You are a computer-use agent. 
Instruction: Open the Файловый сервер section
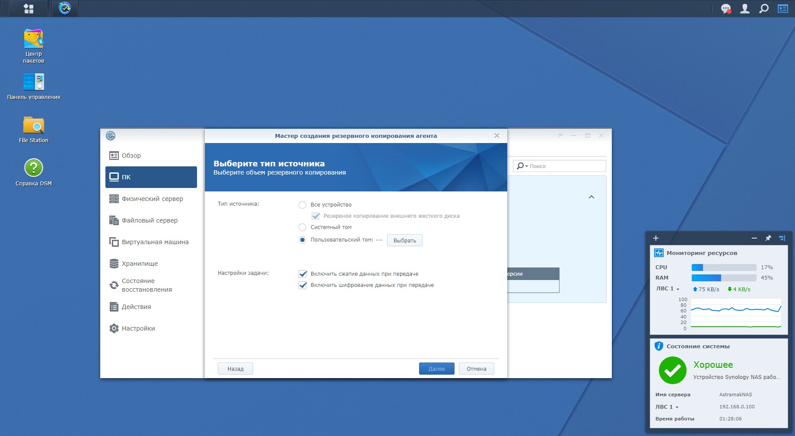pos(151,220)
